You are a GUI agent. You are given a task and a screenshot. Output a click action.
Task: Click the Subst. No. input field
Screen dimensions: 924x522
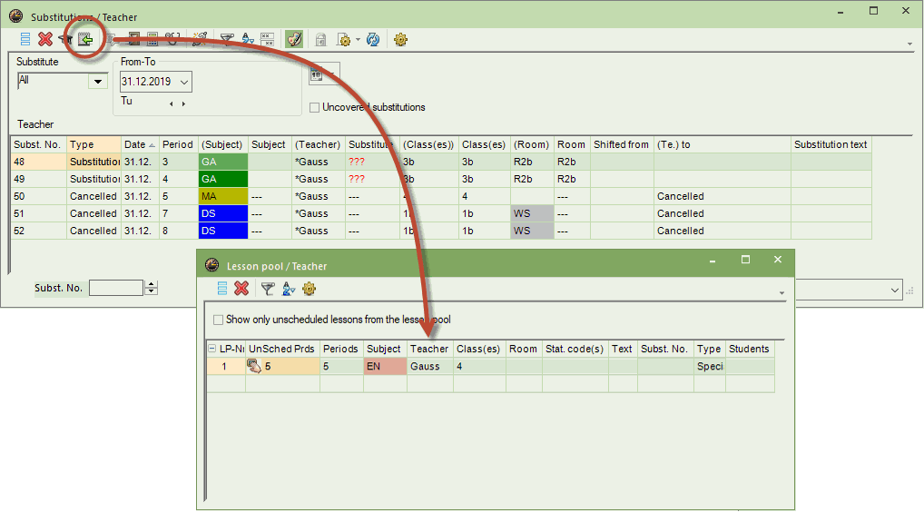(x=116, y=288)
